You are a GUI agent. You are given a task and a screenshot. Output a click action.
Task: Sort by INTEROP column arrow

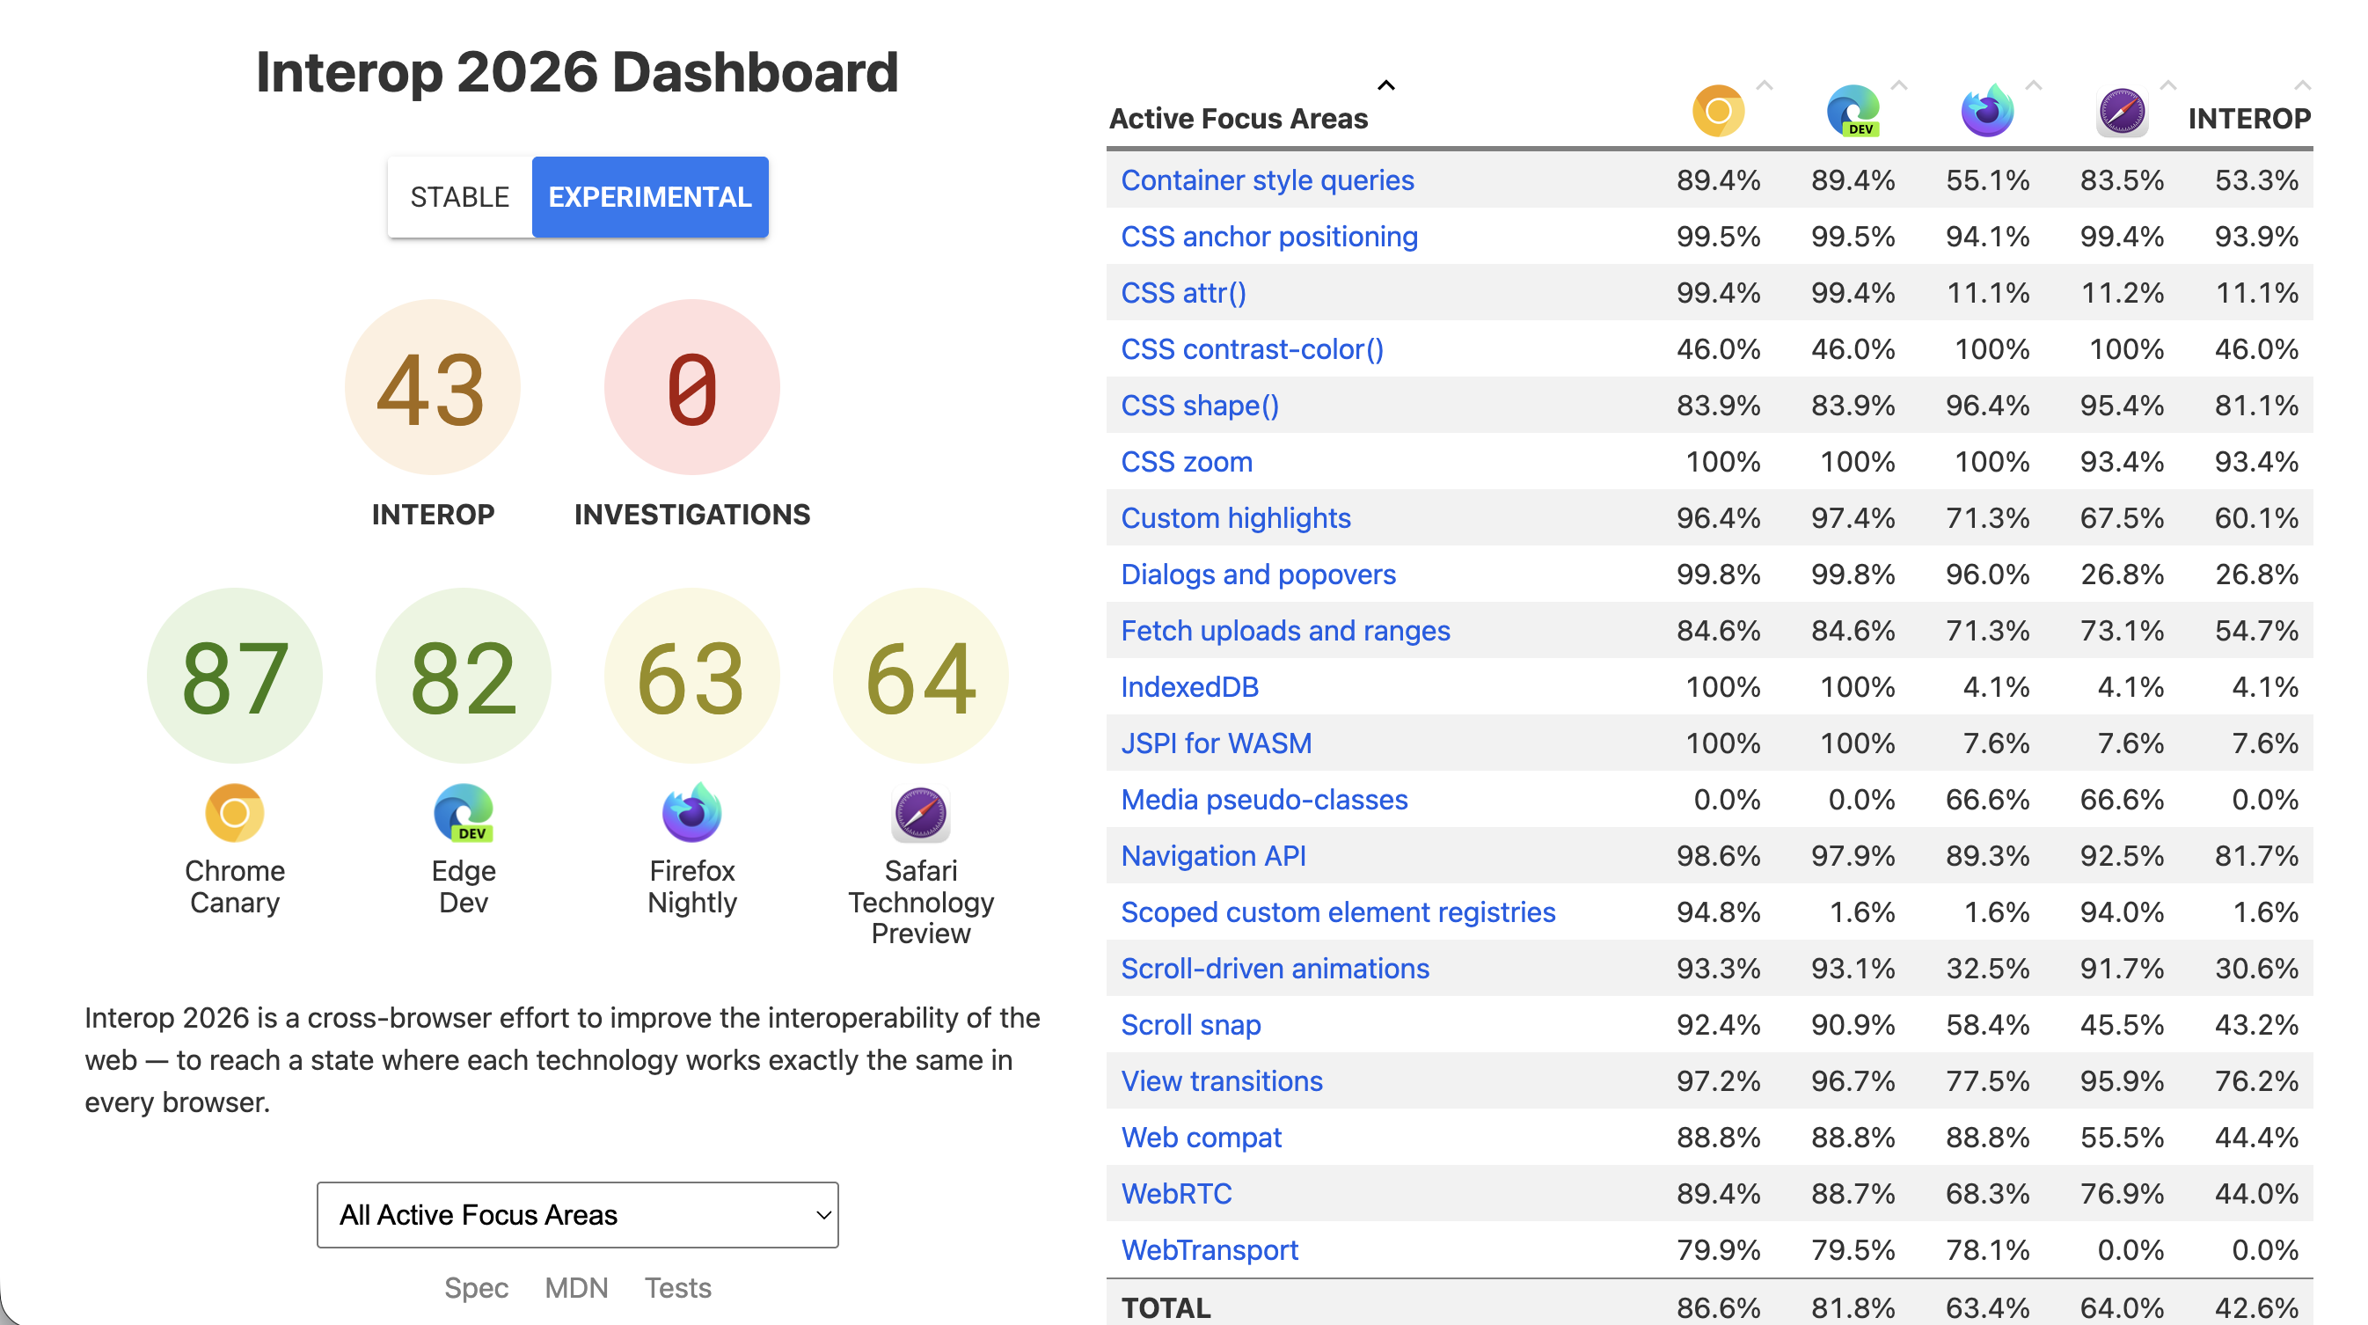2302,85
